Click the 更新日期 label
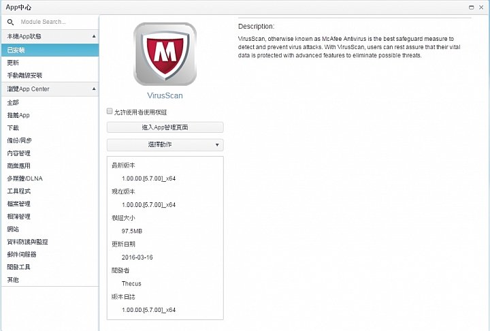 (123, 245)
